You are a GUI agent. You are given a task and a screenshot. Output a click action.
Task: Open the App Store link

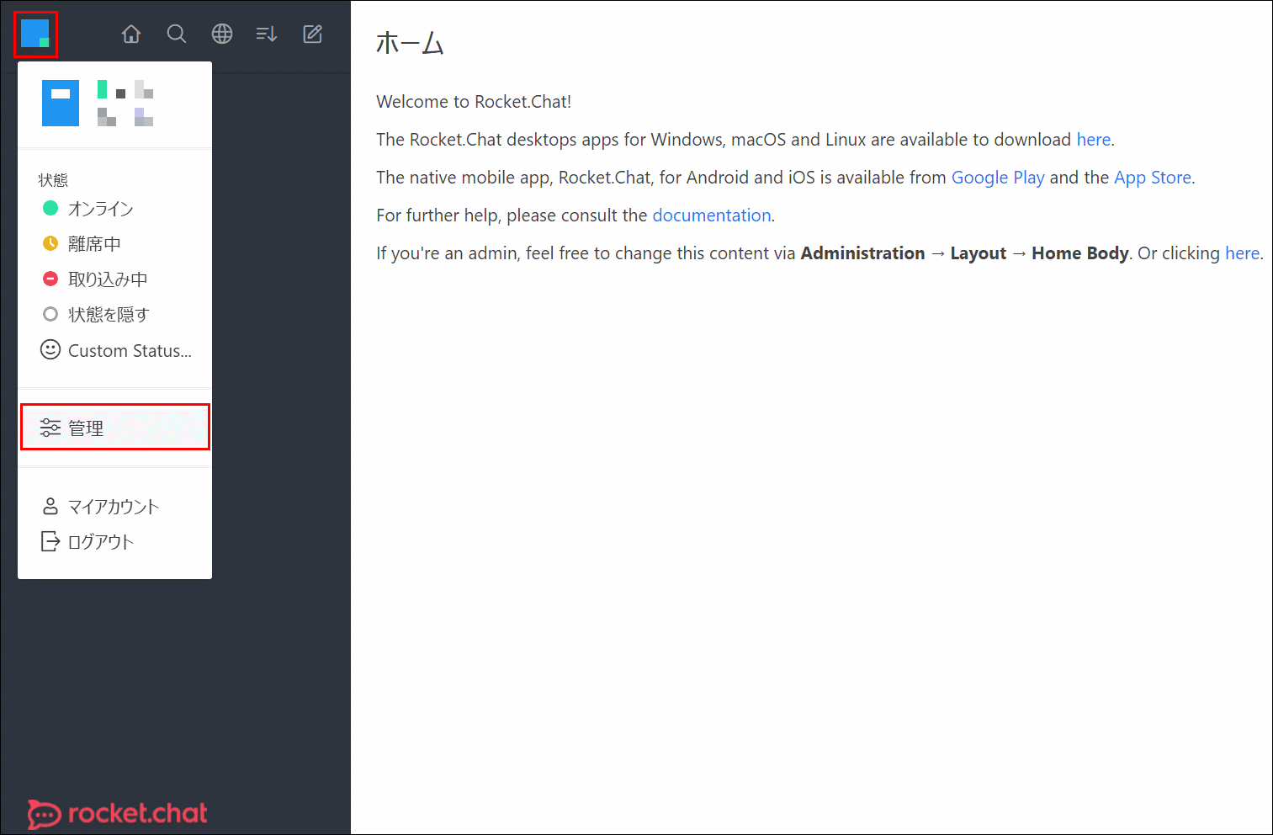point(1153,178)
